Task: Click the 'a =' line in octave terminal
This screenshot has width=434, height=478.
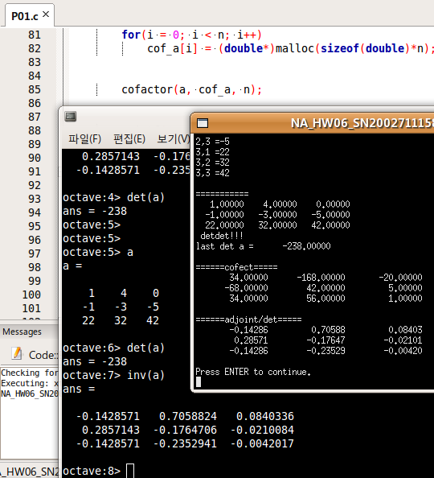Action: pyautogui.click(x=72, y=266)
